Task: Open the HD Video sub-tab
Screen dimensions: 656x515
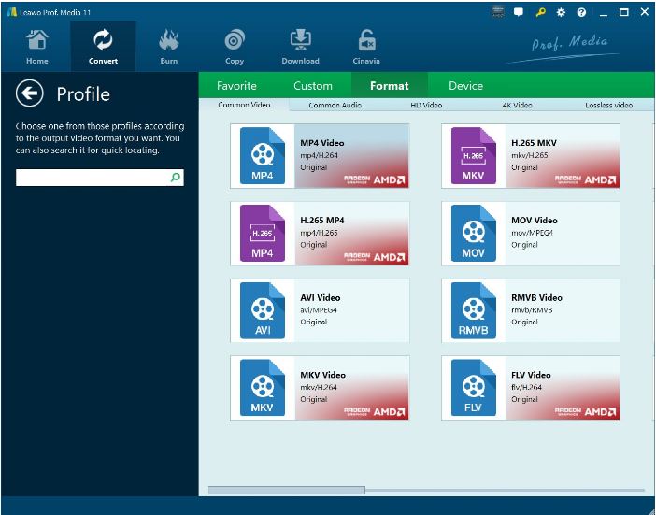Action: coord(426,105)
